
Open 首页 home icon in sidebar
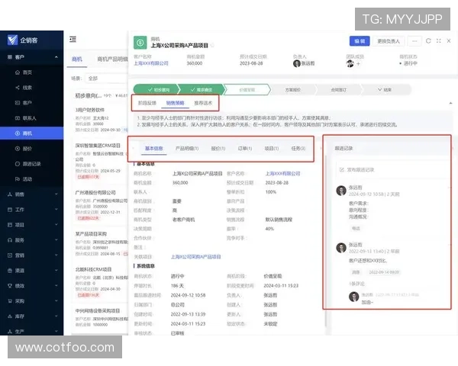point(18,72)
